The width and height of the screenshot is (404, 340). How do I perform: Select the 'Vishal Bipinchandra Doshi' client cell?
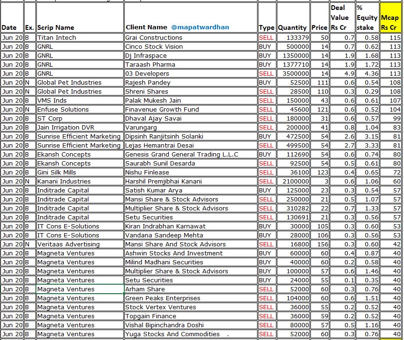[x=191, y=325]
